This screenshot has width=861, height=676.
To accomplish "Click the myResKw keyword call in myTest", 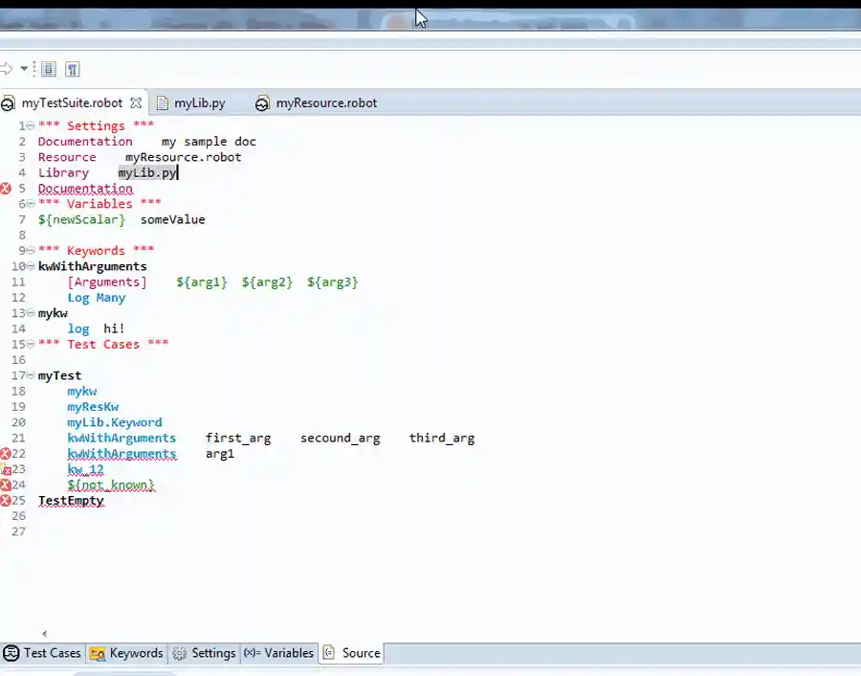I will point(93,407).
